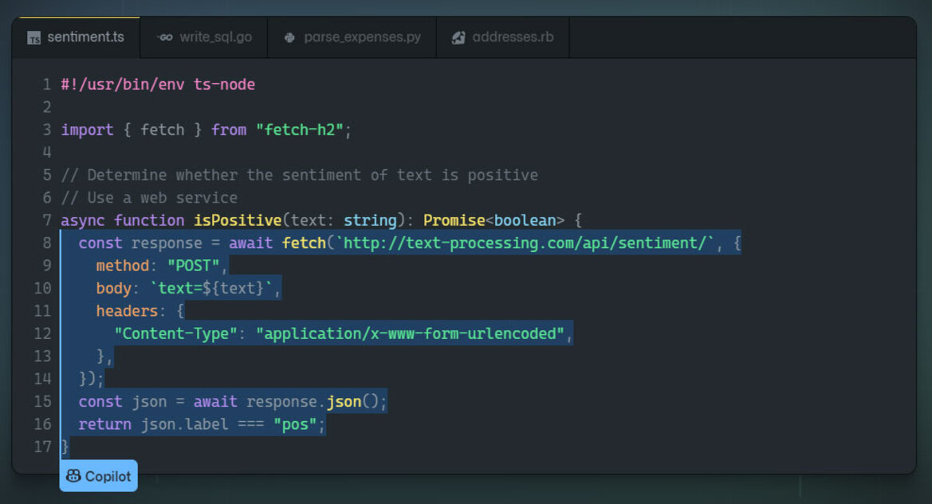Image resolution: width=932 pixels, height=504 pixels.
Task: Click the closing brace on line 17
Action: pos(65,447)
